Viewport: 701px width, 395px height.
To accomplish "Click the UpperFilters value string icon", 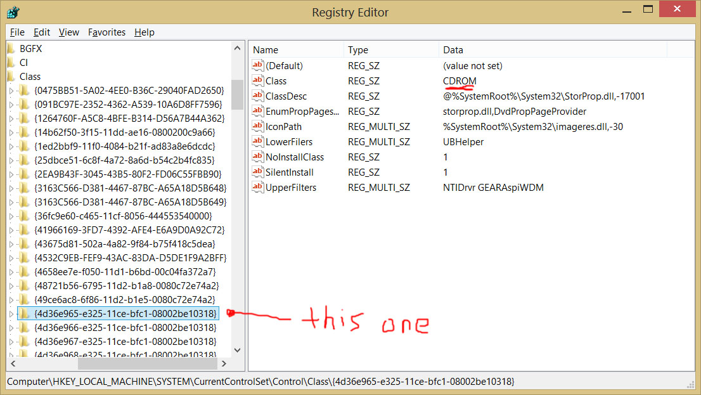I will pyautogui.click(x=257, y=187).
